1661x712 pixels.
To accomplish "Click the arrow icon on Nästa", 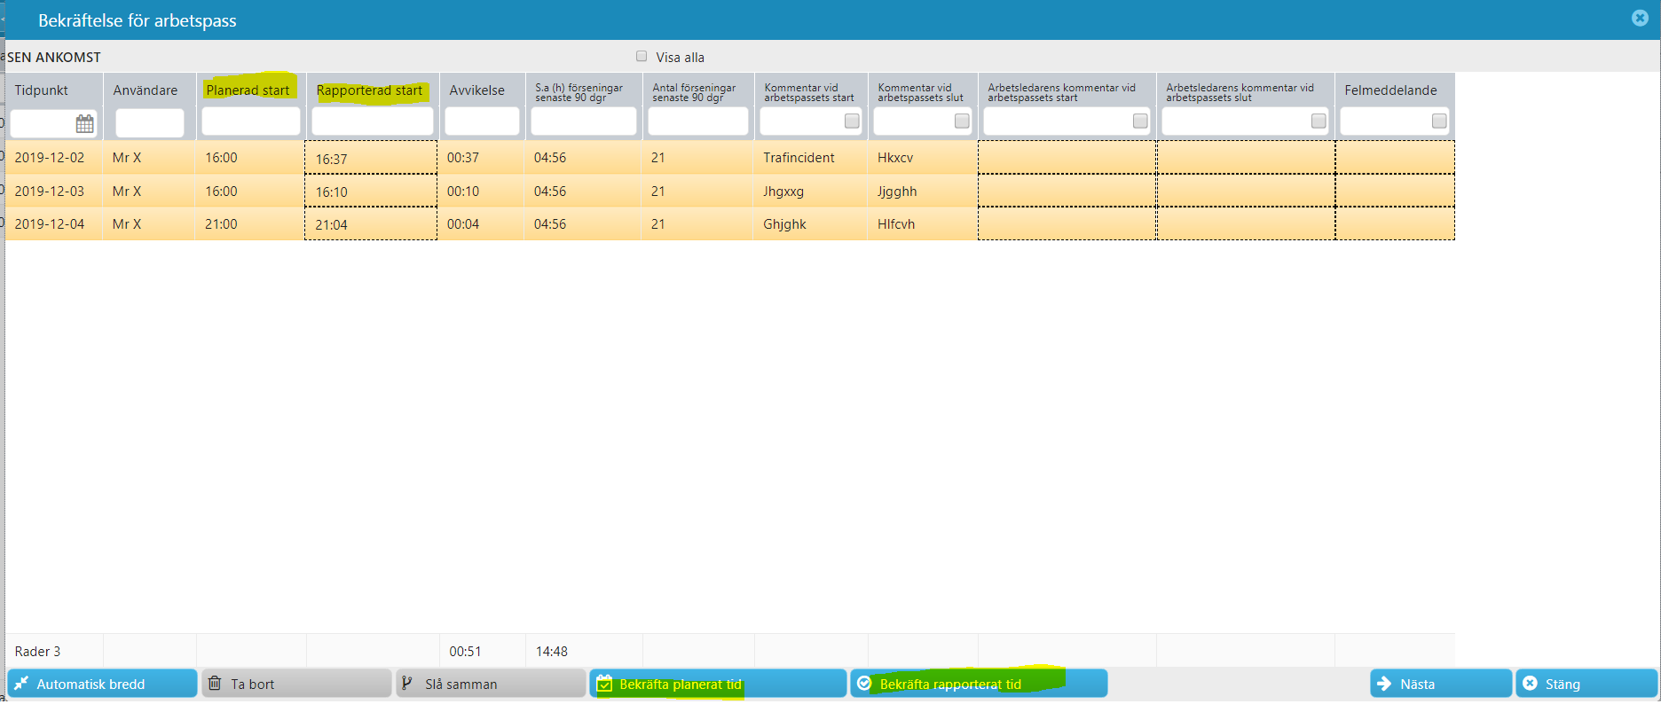I will (1384, 684).
